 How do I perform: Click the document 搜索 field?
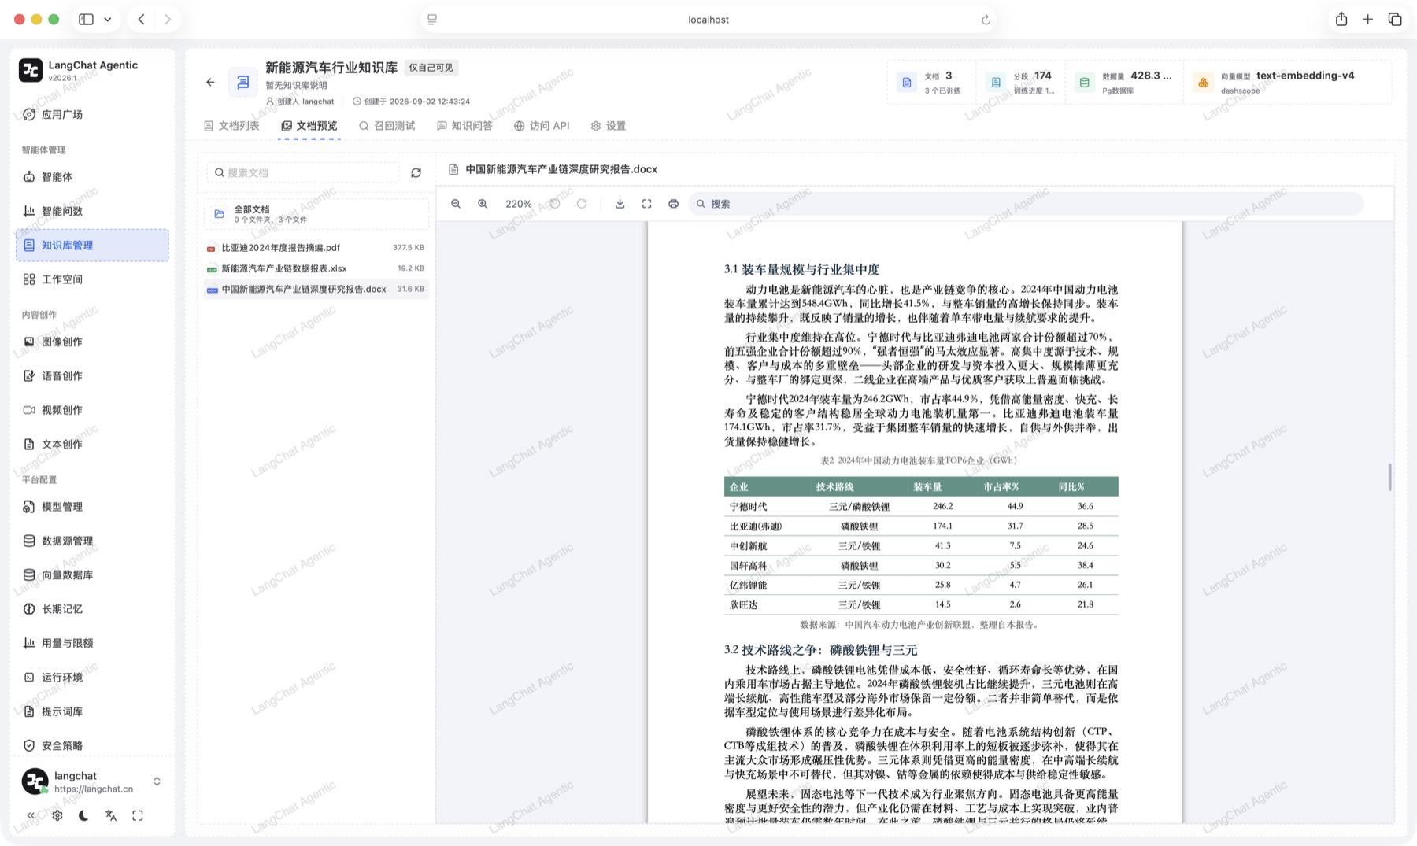tap(1026, 204)
